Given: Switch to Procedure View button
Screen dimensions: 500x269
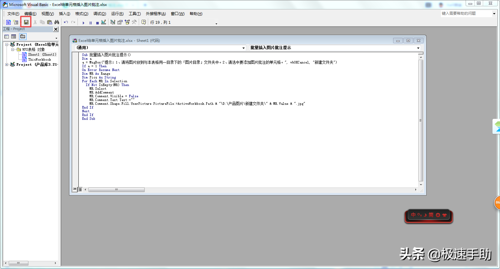Looking at the screenshot, I should click(x=75, y=190).
